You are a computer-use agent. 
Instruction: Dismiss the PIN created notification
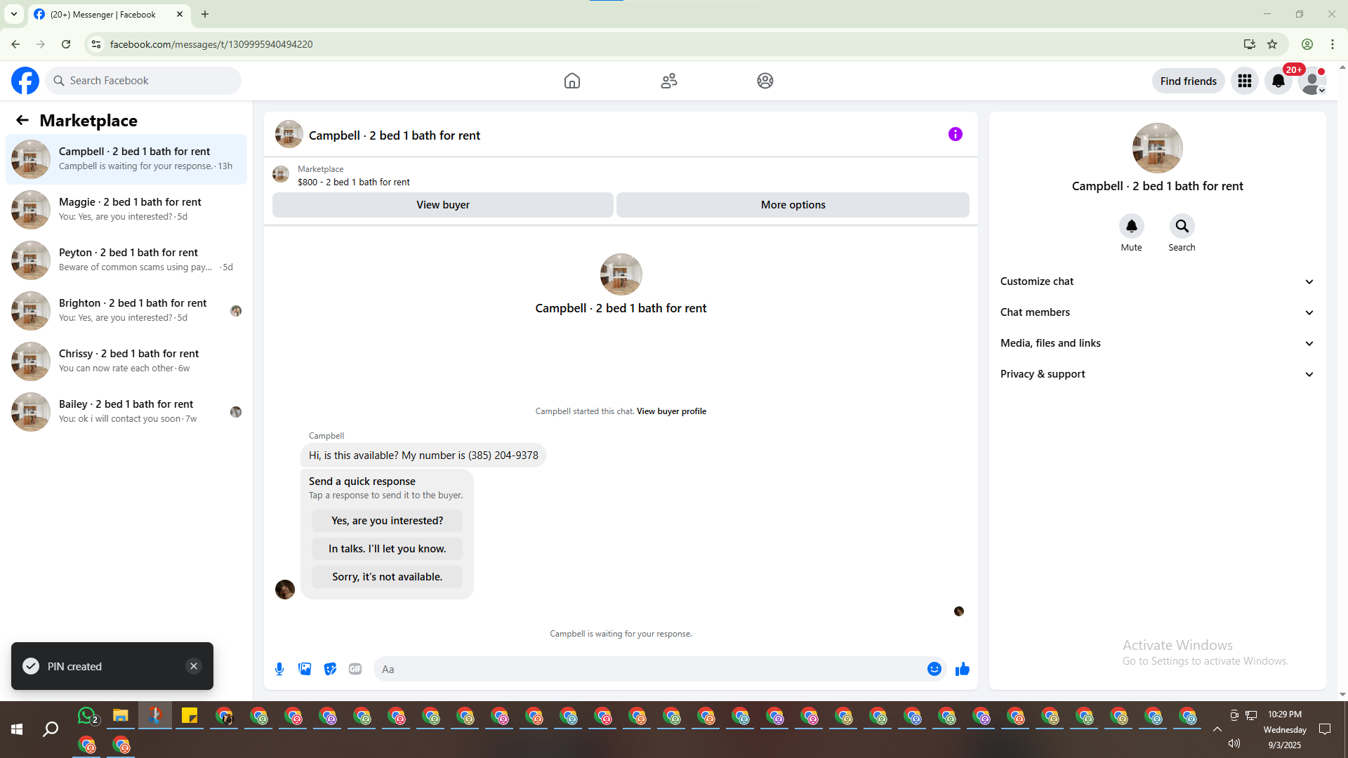pos(194,666)
